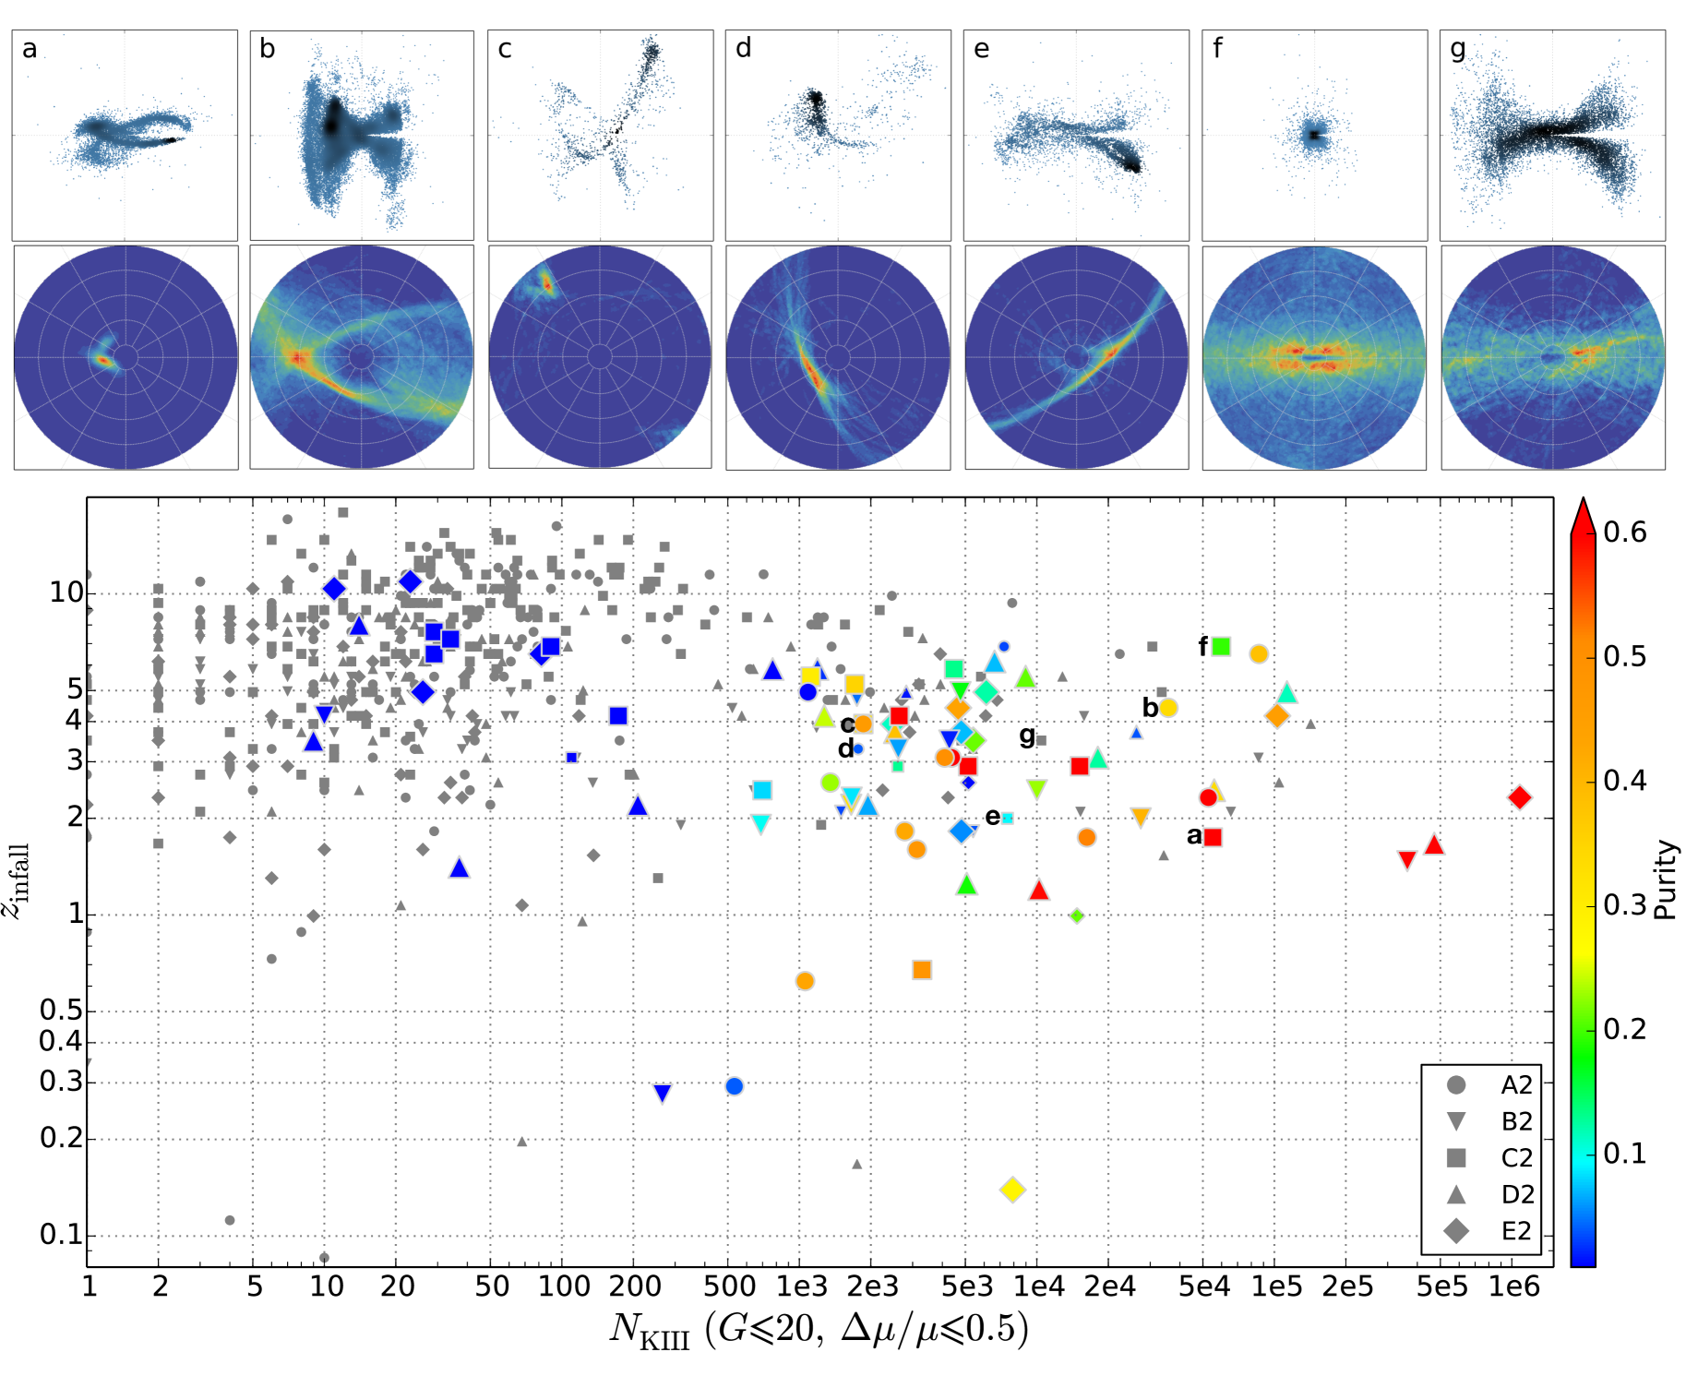Click the red inverted triangle near 5e5

click(x=1407, y=860)
